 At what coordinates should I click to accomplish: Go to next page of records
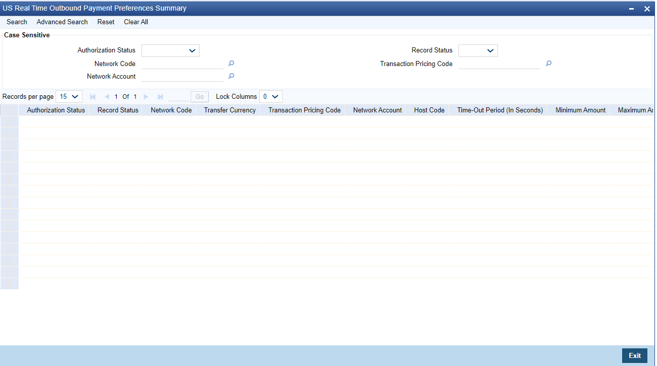click(x=146, y=96)
